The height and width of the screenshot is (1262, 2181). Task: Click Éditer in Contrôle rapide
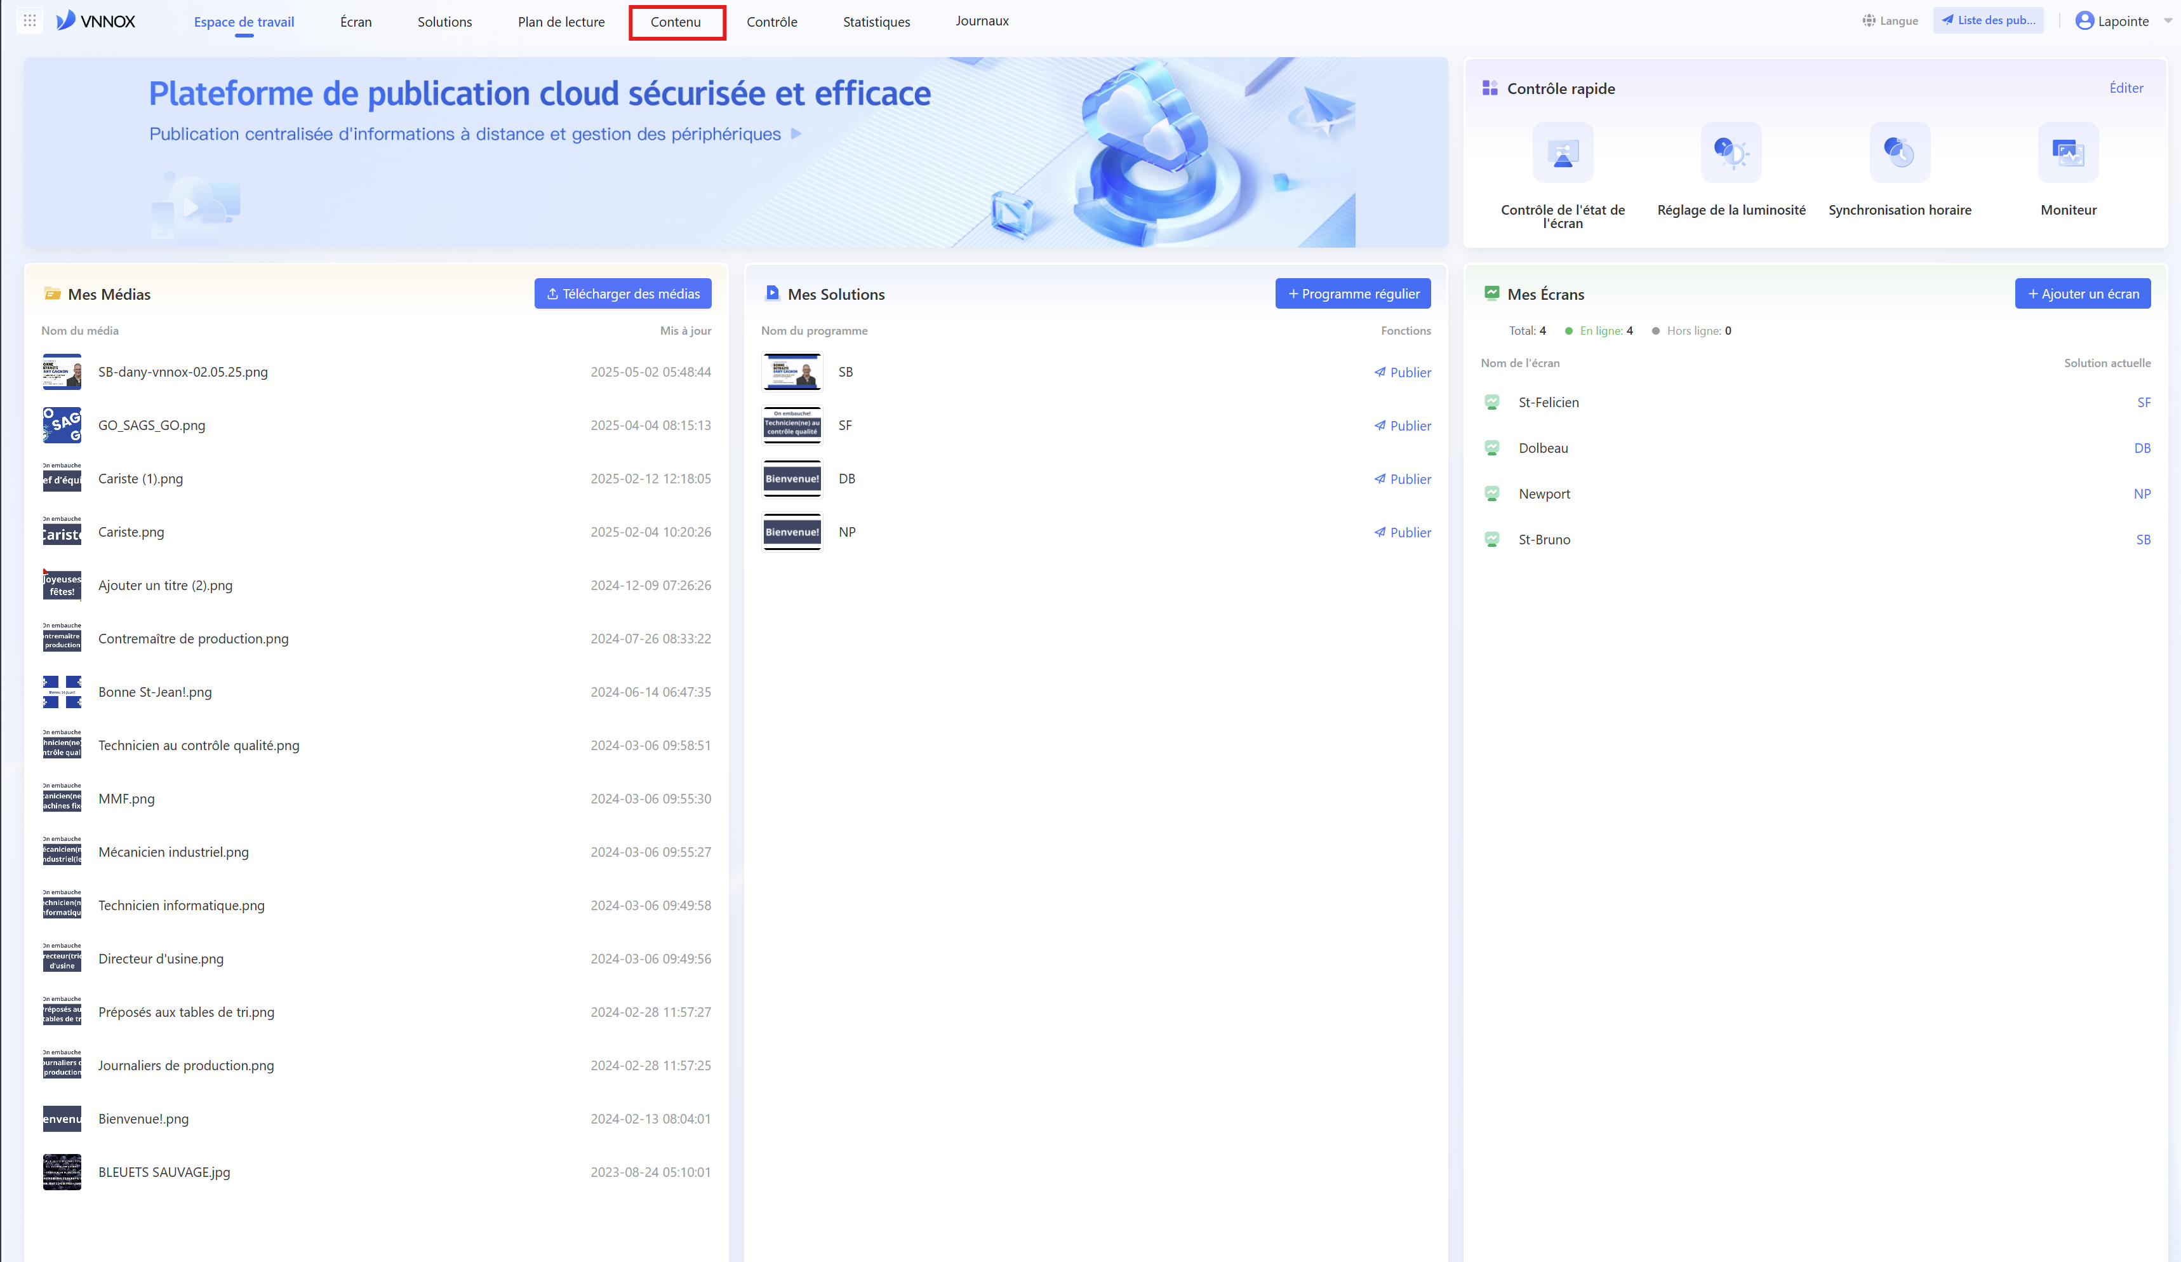click(2126, 88)
